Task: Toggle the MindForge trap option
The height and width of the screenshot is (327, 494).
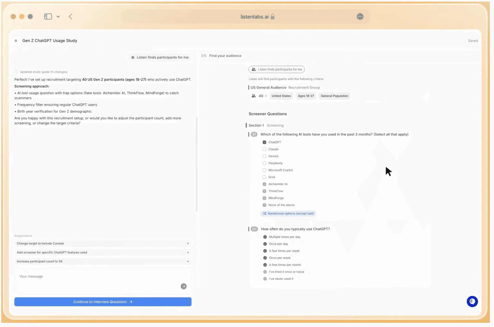Action: (x=264, y=198)
